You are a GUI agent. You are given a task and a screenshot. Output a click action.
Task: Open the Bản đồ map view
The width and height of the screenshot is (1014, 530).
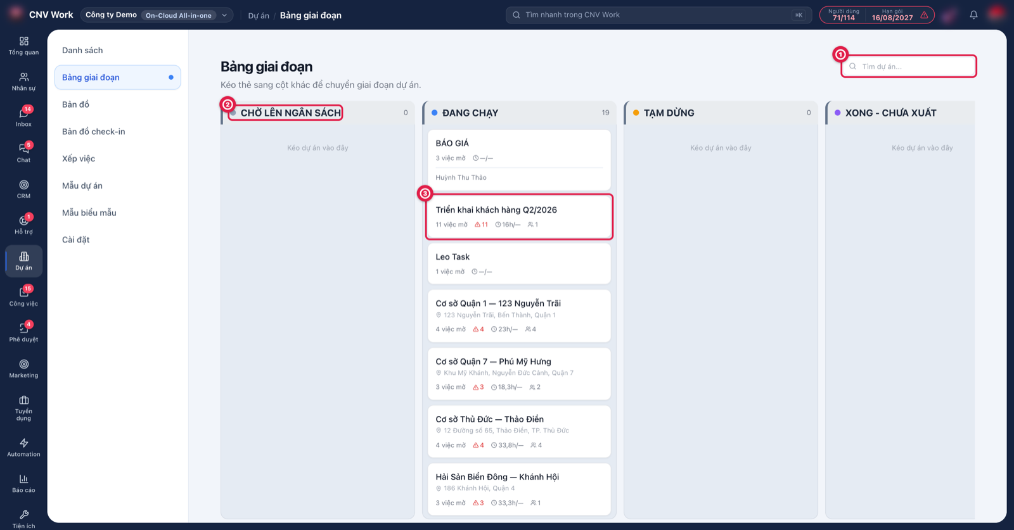click(x=117, y=104)
